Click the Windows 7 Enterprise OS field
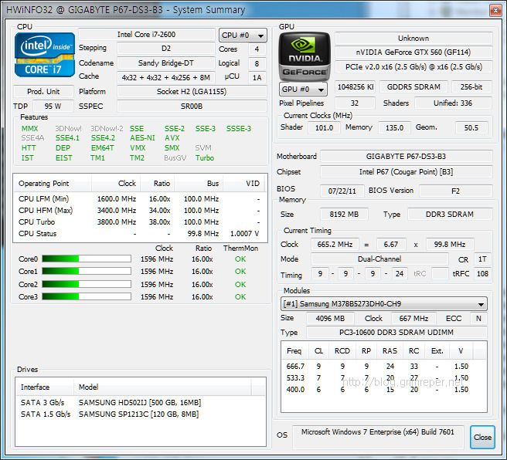The width and height of the screenshot is (507, 460). point(378,437)
